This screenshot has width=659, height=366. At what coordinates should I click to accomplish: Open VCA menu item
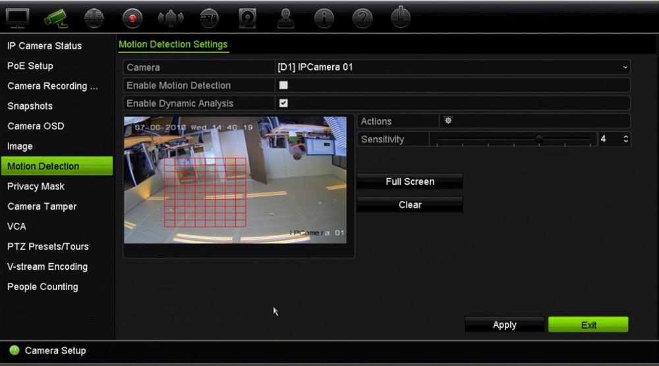(x=16, y=226)
